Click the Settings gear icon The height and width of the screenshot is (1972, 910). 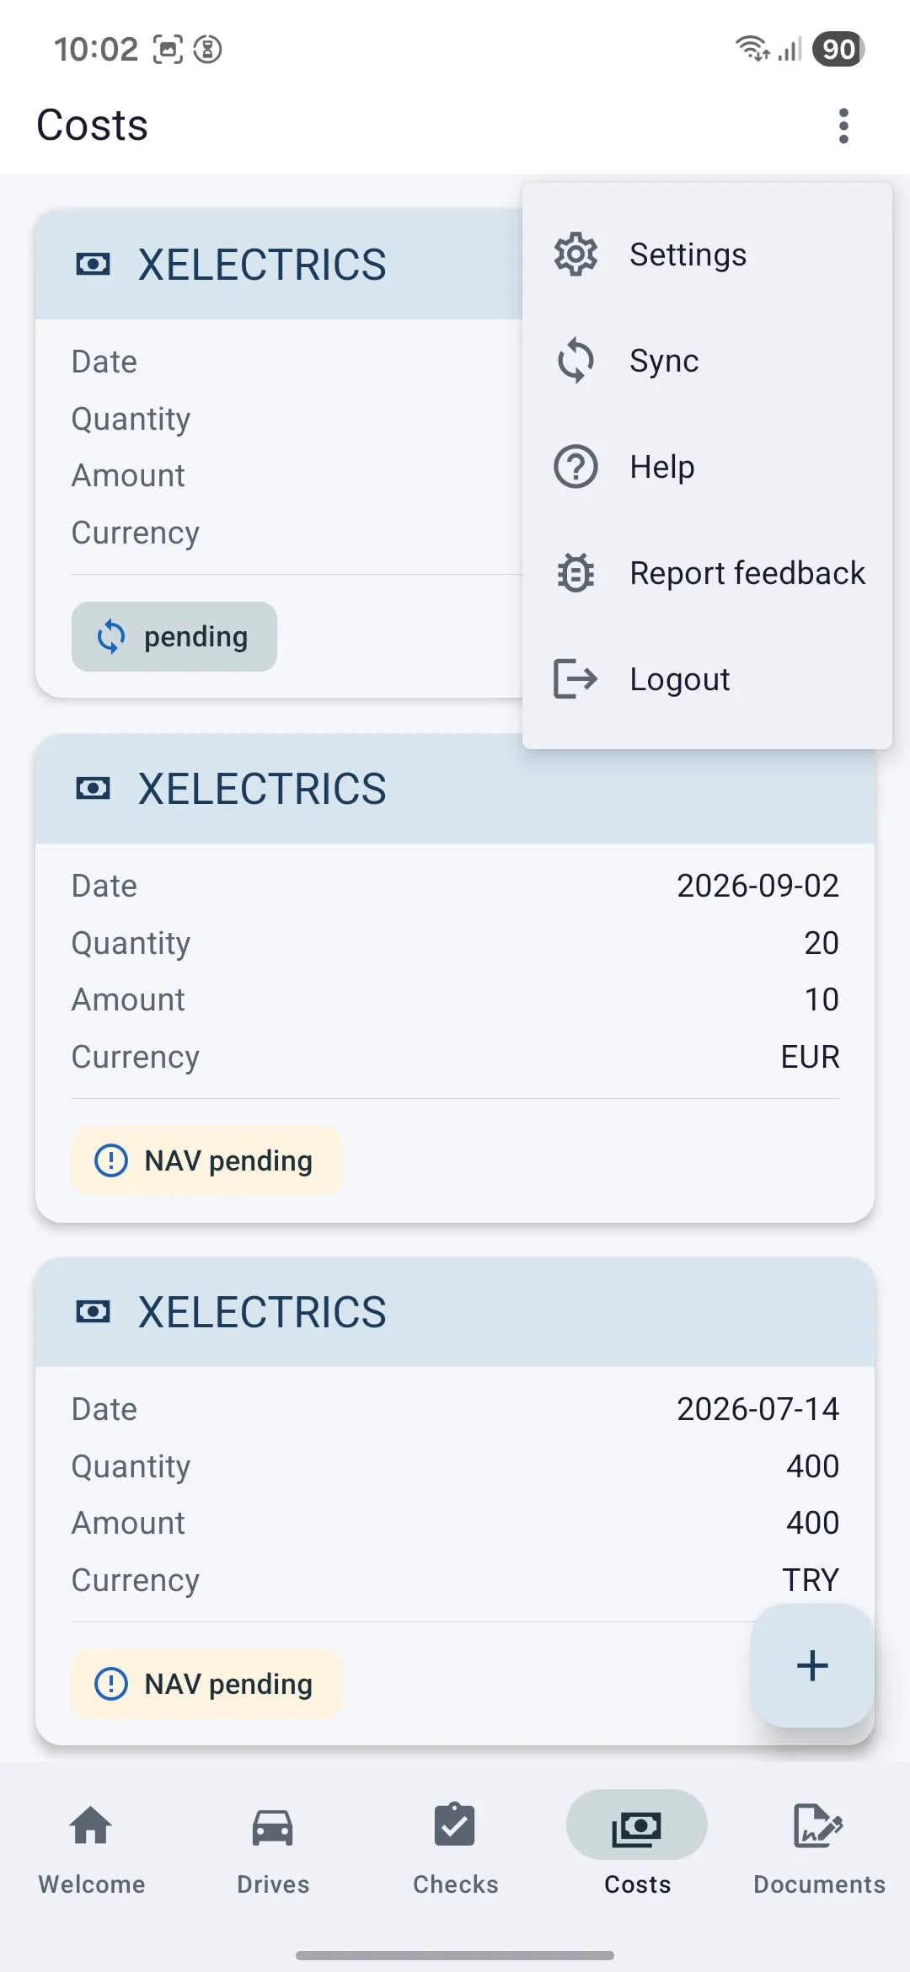click(575, 255)
